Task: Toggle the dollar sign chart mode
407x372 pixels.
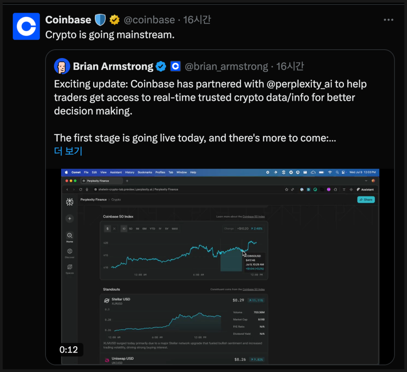Action: click(107, 229)
